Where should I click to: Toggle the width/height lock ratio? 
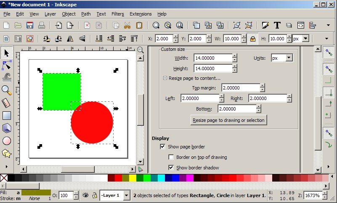[x=253, y=39]
